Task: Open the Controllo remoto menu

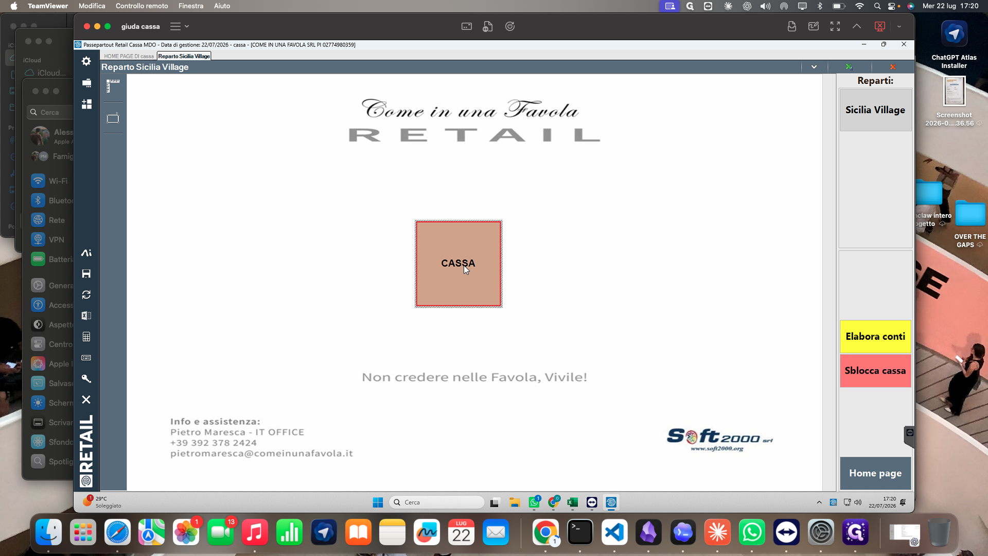Action: [x=142, y=6]
